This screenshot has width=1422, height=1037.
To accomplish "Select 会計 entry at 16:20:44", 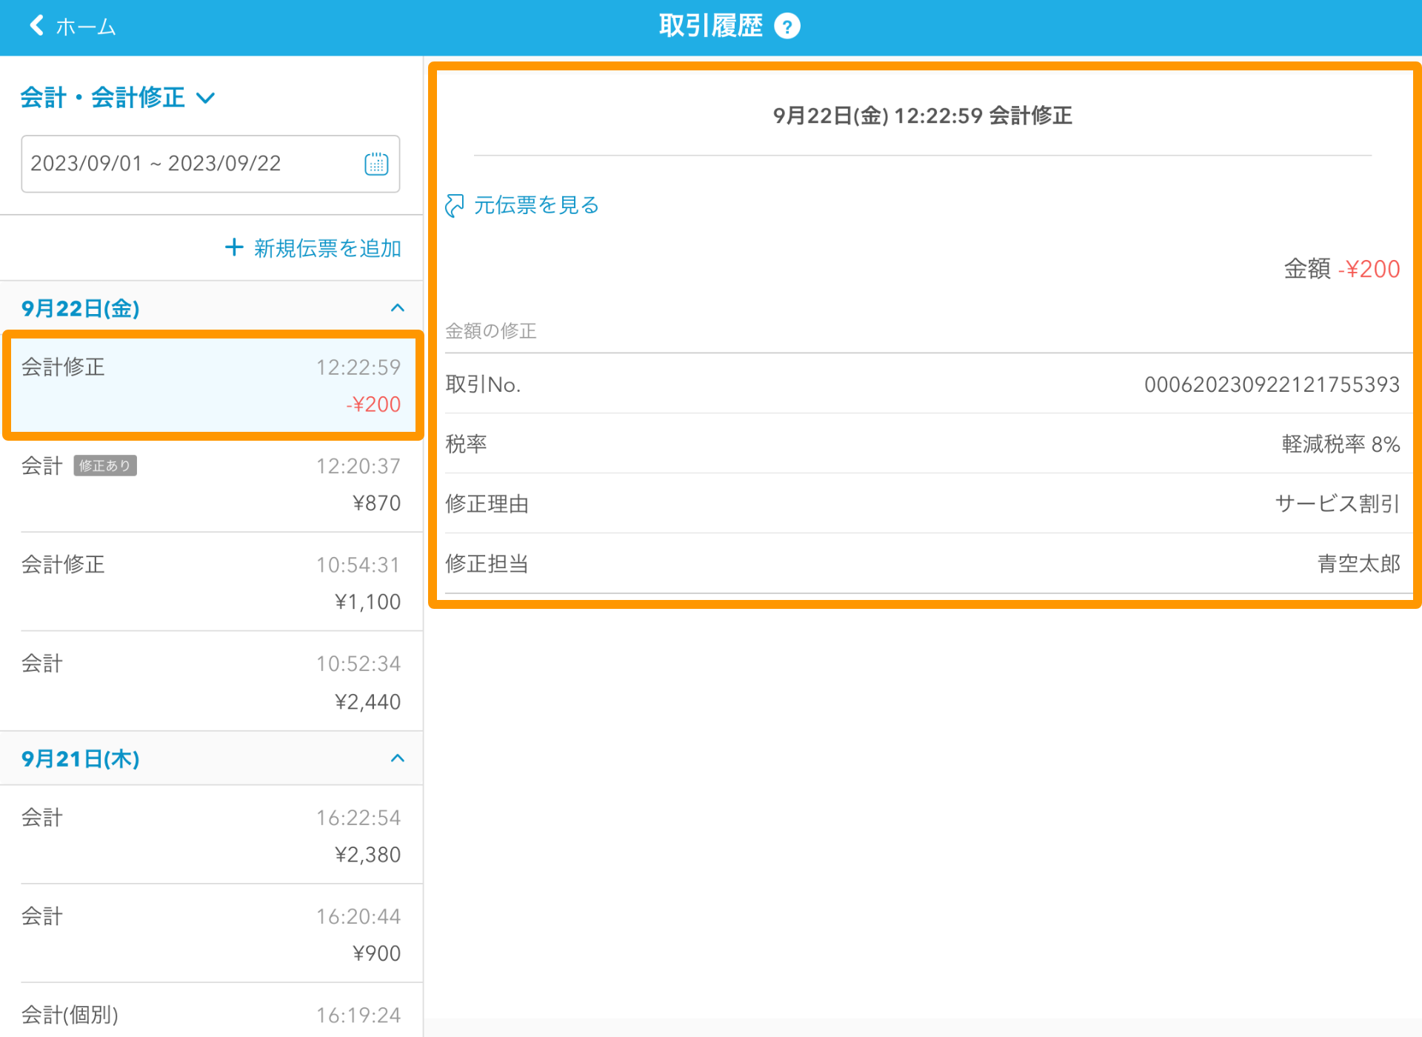I will pyautogui.click(x=213, y=933).
